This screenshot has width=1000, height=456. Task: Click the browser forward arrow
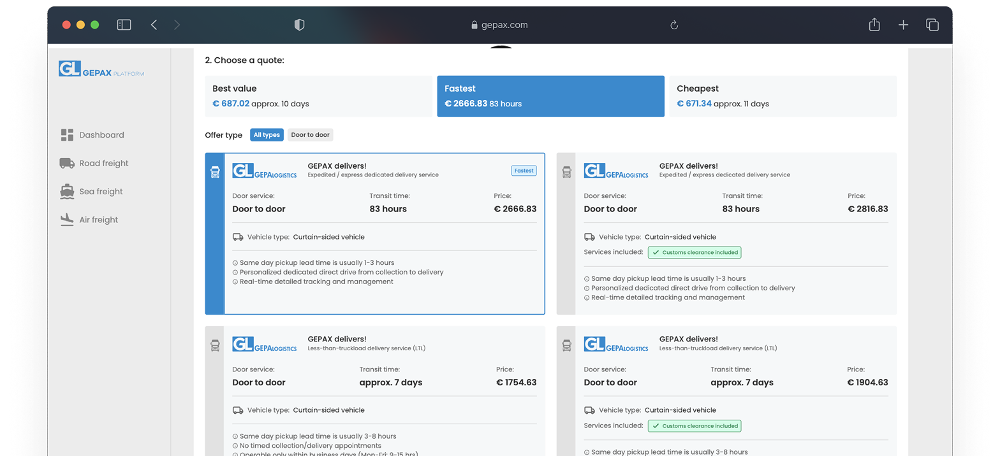click(177, 25)
